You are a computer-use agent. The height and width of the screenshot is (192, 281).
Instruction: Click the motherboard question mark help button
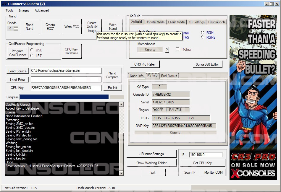[167, 50]
